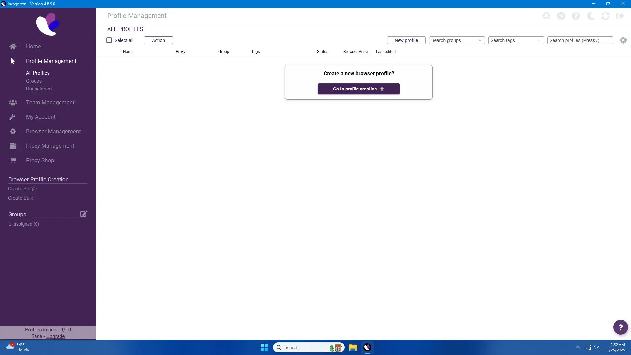Click the Incogniton logo in the sidebar
Image resolution: width=631 pixels, height=355 pixels.
pyautogui.click(x=48, y=24)
